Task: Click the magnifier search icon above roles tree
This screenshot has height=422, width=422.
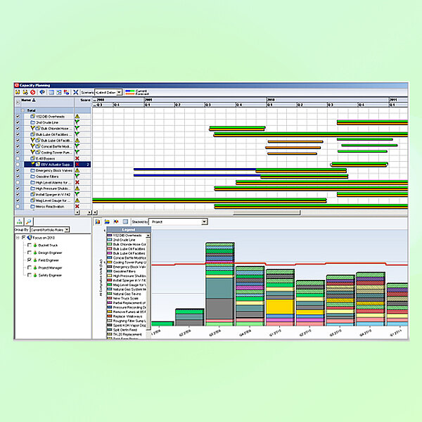Action: pos(30,222)
